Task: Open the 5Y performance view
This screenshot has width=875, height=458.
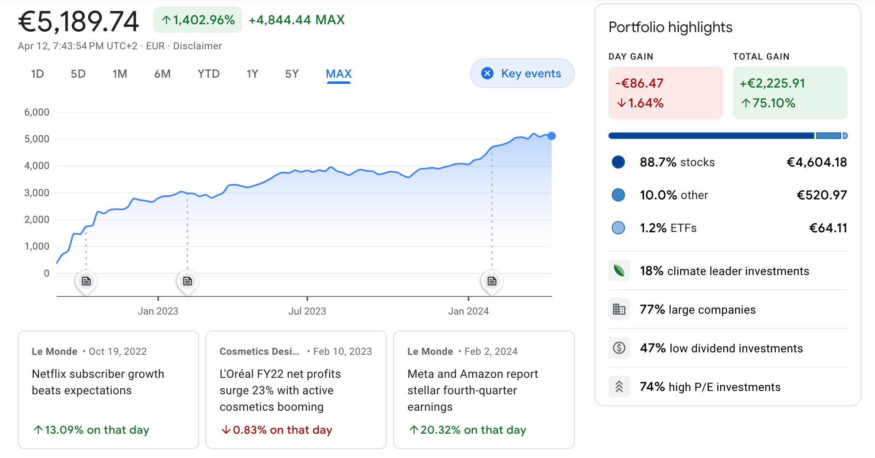Action: pos(292,74)
